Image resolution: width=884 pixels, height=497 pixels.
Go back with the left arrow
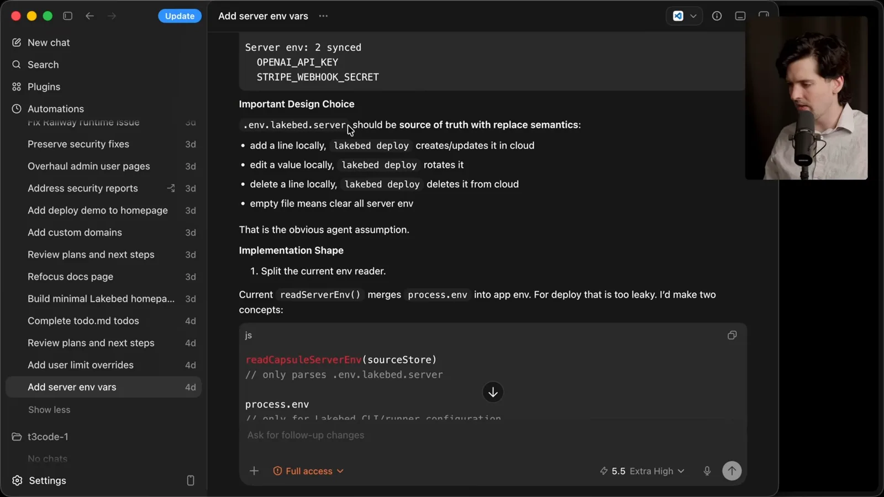tap(90, 16)
